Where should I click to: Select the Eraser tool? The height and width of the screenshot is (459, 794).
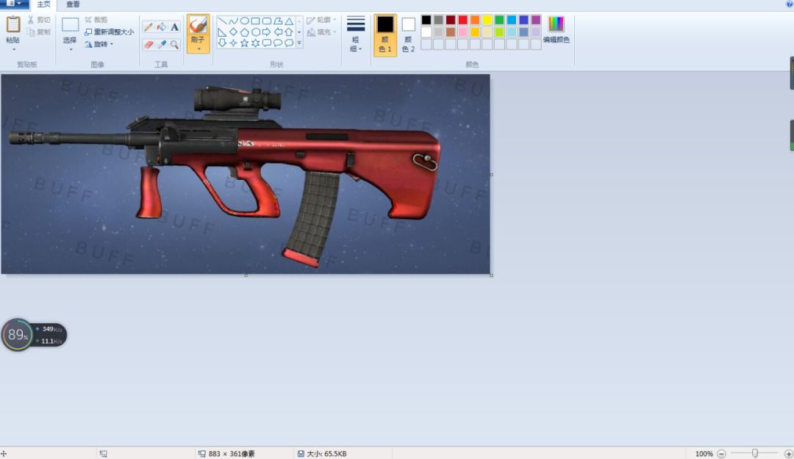click(x=149, y=45)
